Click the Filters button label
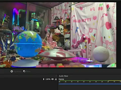121x90 pixels. pyautogui.click(x=28, y=71)
